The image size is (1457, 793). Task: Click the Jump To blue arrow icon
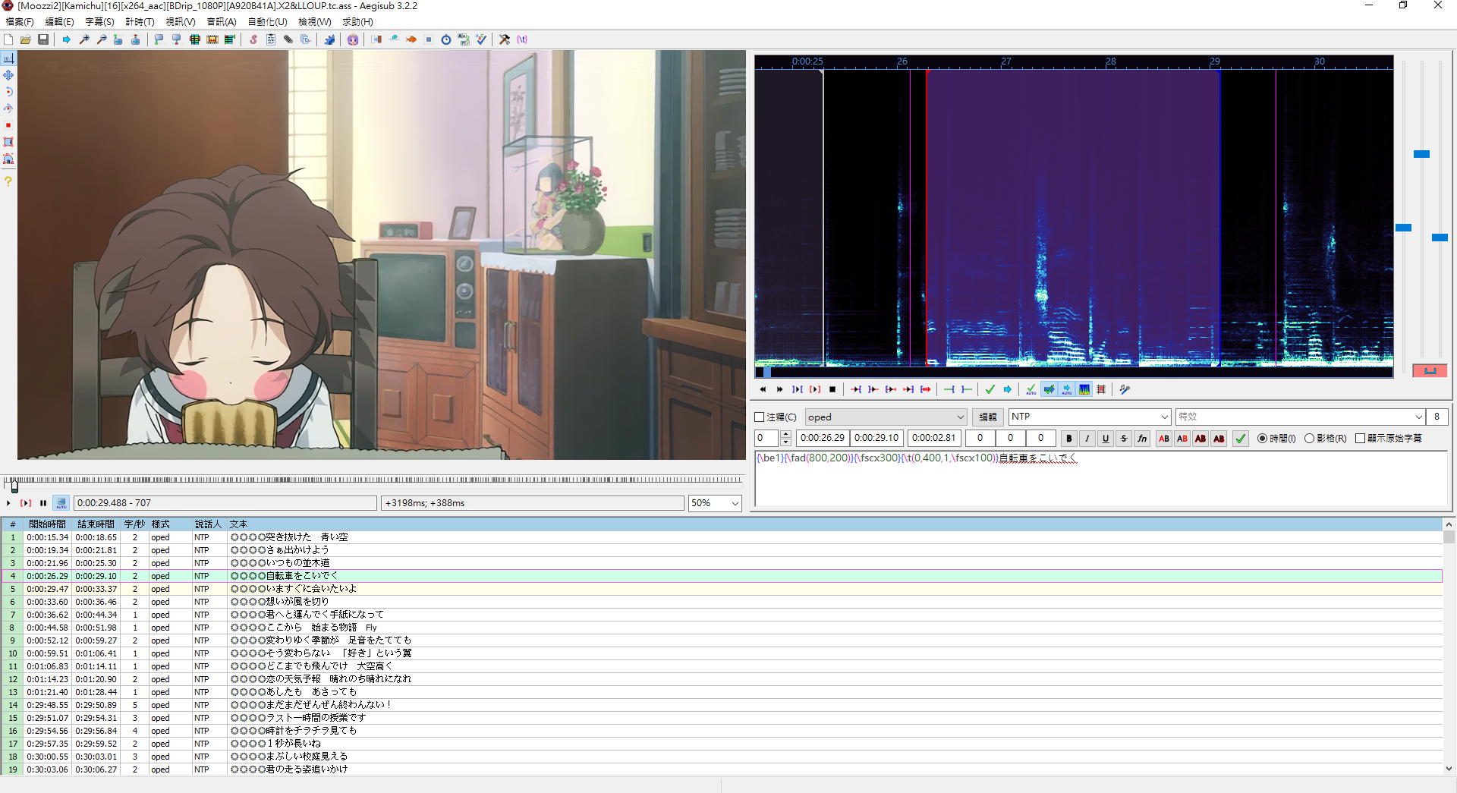click(66, 39)
